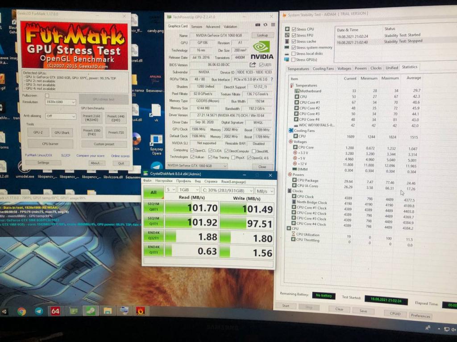Collapse the Clocks group in AIDA64 list
This screenshot has height=342, width=457.
coord(289,191)
